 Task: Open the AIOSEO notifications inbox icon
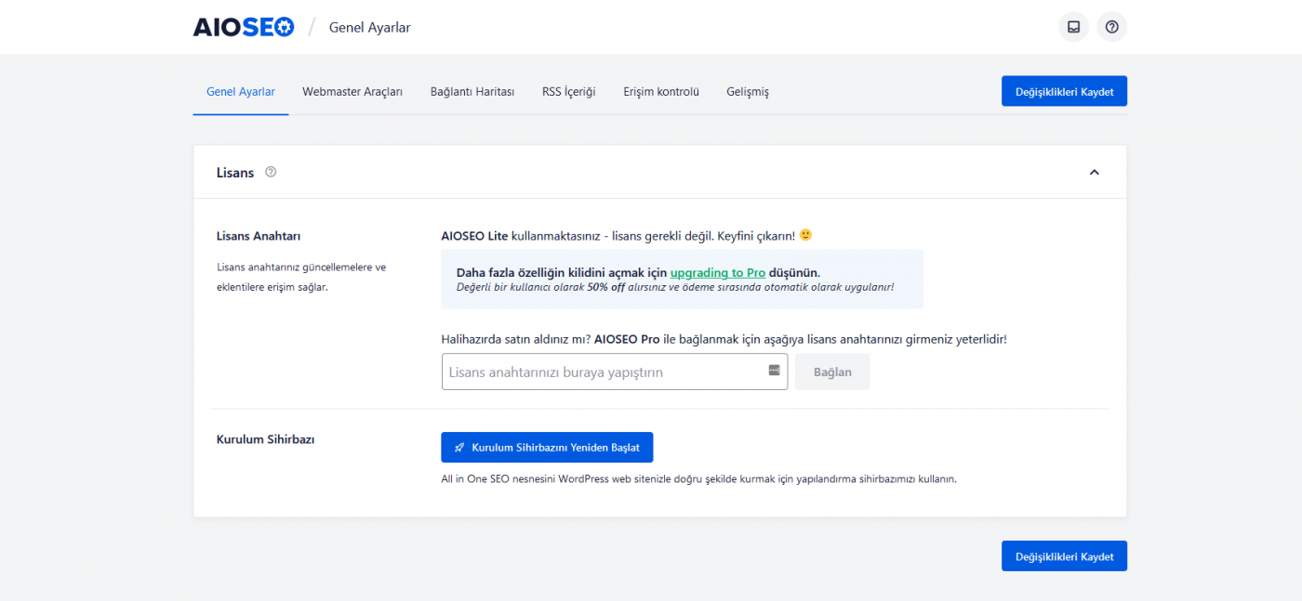tap(1073, 26)
